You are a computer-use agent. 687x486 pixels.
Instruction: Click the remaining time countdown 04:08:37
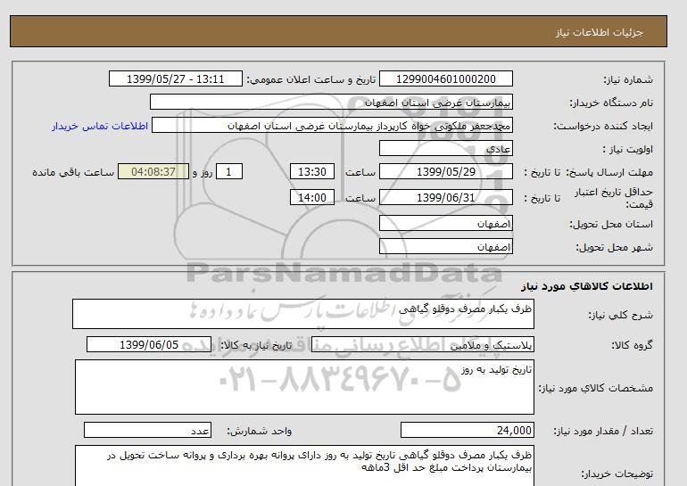pos(153,171)
